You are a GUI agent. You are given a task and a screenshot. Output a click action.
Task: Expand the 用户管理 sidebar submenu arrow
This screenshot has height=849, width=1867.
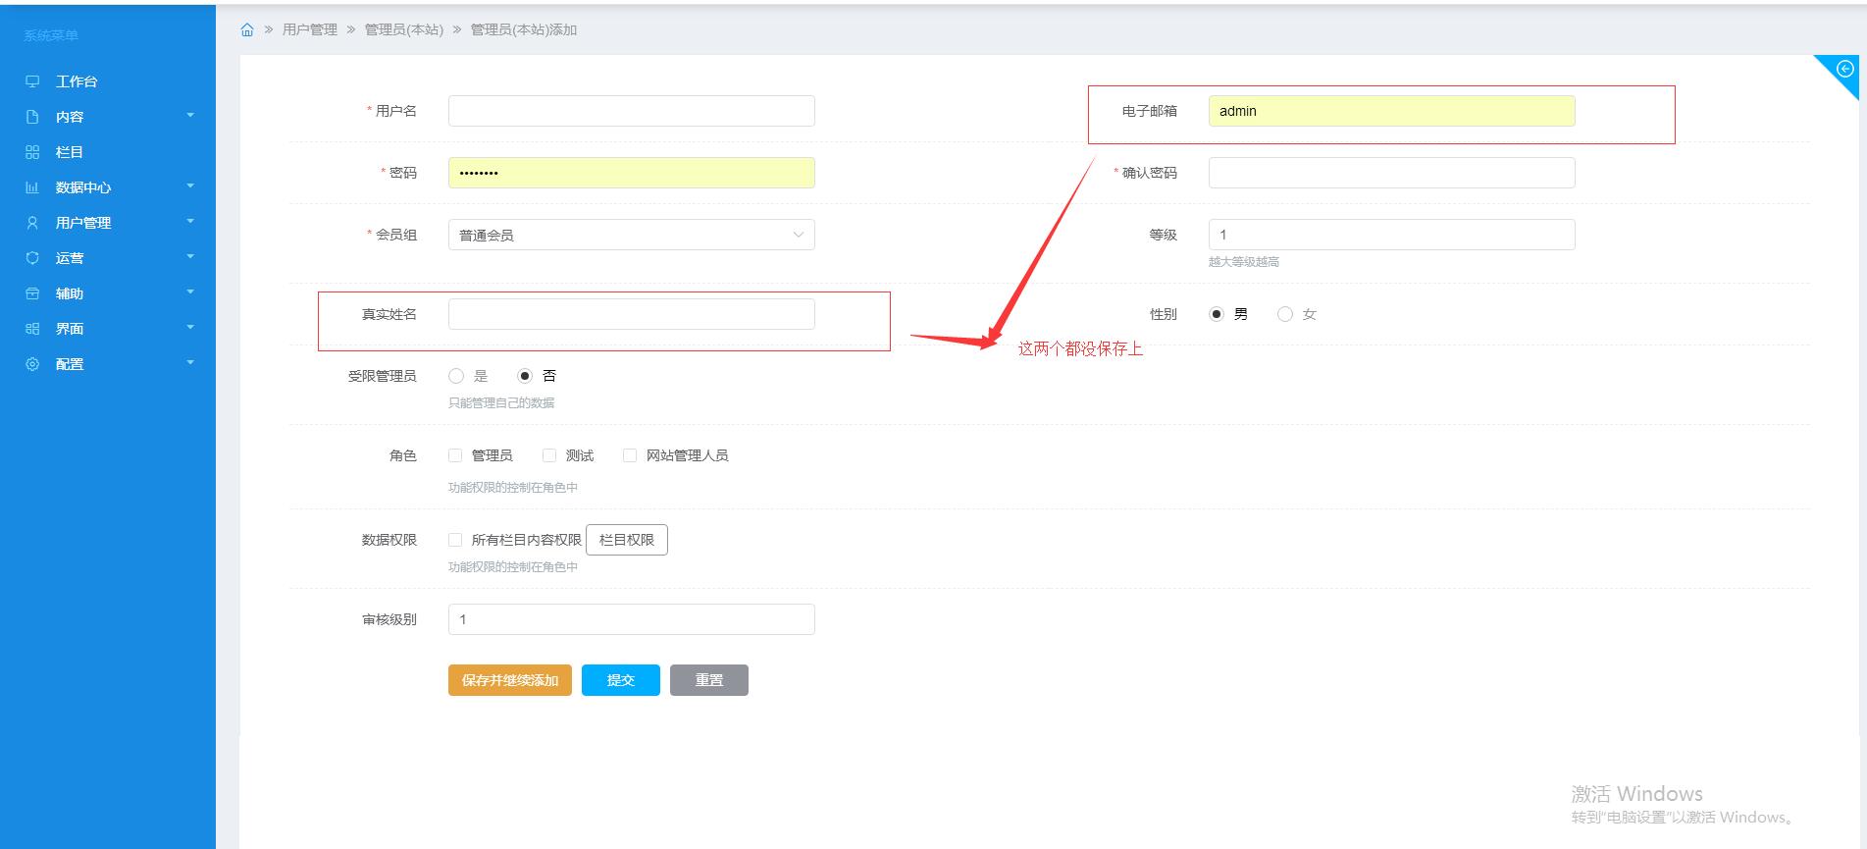click(190, 222)
